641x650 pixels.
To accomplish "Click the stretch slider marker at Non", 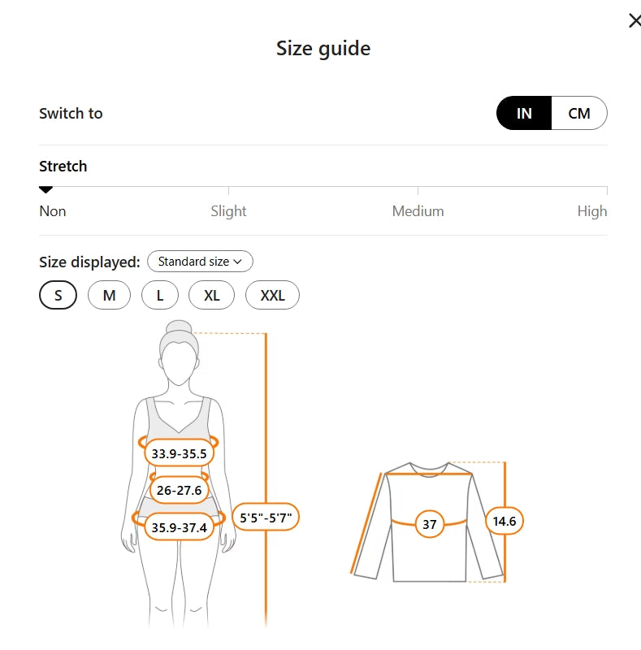I will click(x=46, y=189).
